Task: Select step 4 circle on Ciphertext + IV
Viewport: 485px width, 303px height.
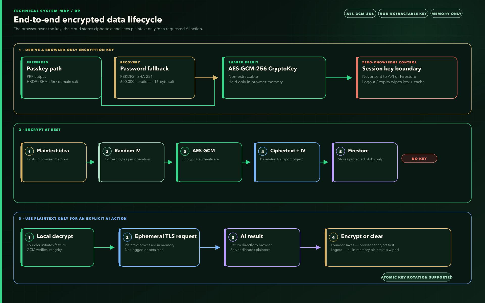Action: point(263,151)
